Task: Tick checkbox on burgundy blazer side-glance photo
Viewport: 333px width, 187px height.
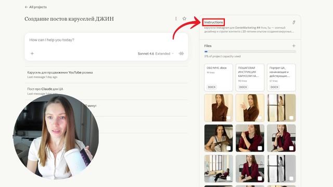Action: click(260, 148)
